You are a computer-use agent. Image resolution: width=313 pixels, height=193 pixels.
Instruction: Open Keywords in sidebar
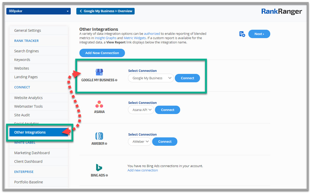tap(39, 60)
